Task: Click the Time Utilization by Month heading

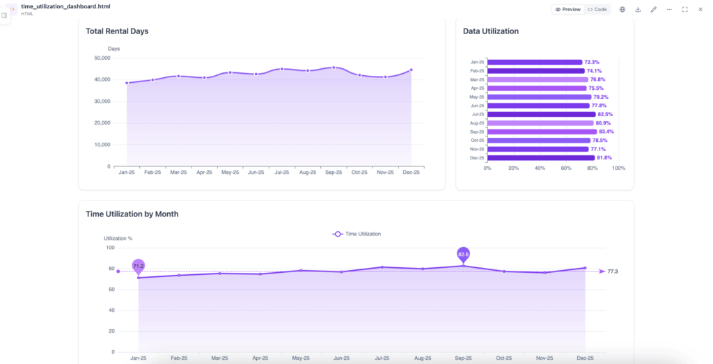Action: pos(132,214)
